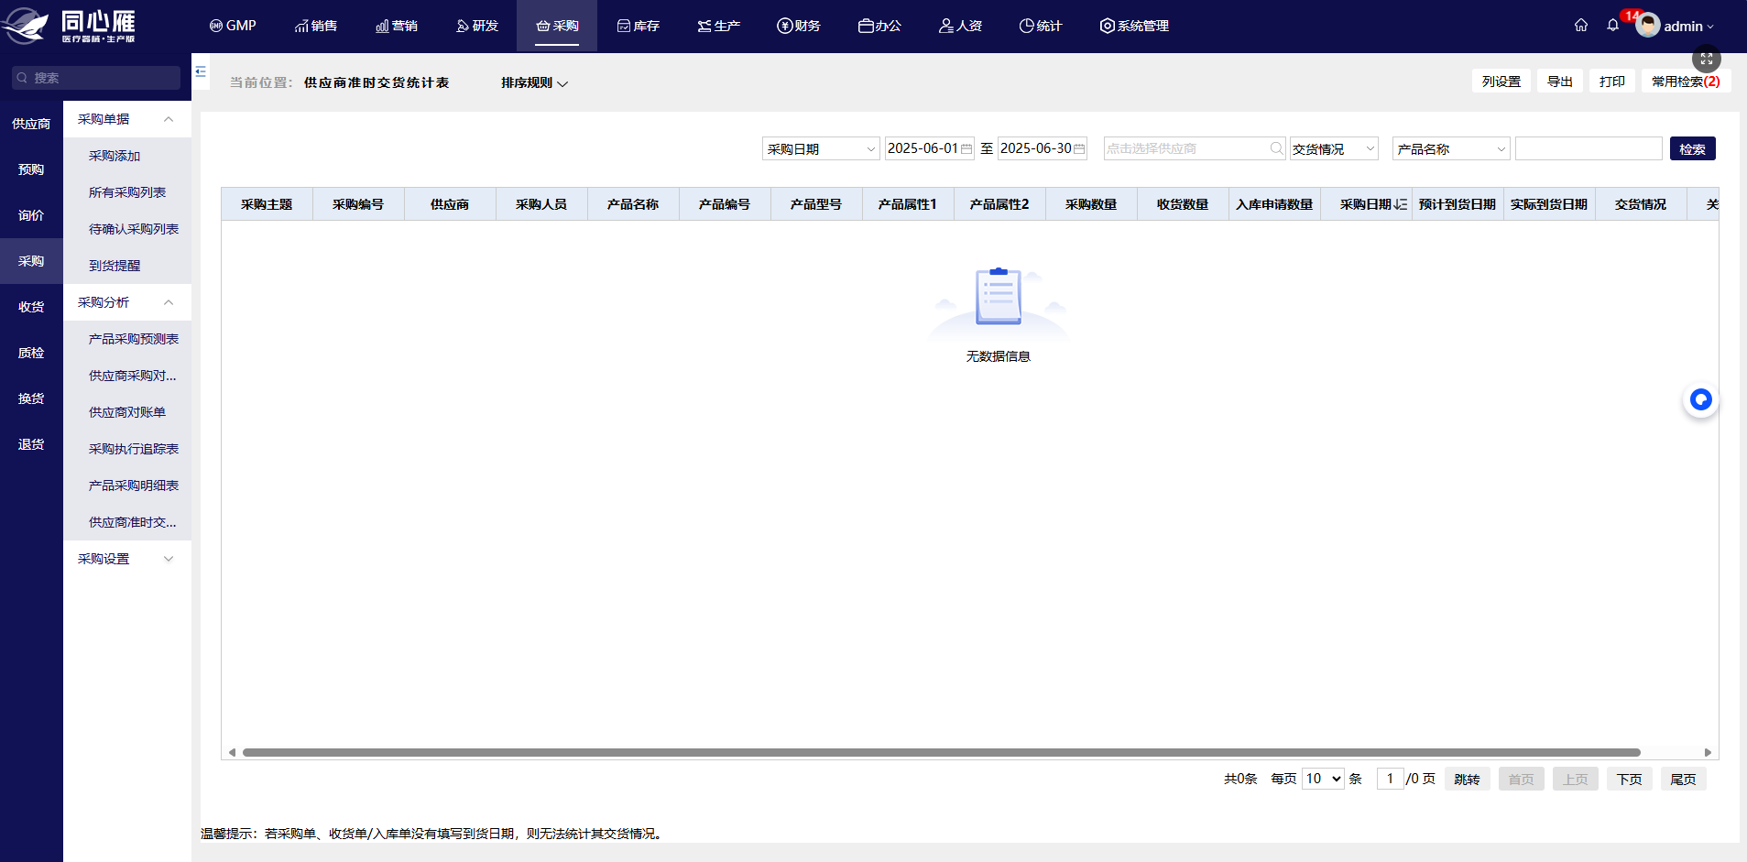Click the supplier selection input field

[1195, 148]
